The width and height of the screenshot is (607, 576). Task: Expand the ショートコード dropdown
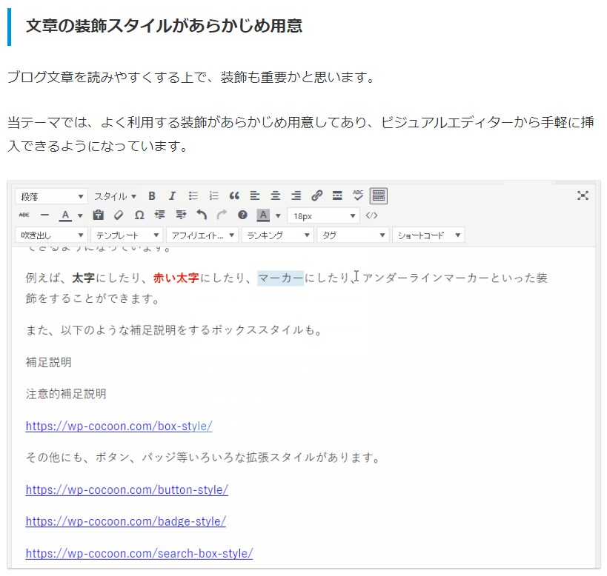pyautogui.click(x=428, y=235)
